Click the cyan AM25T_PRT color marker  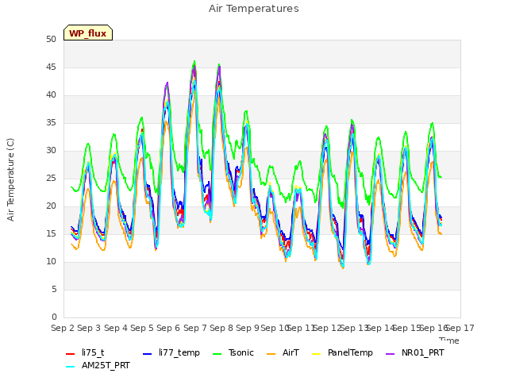click(x=71, y=367)
